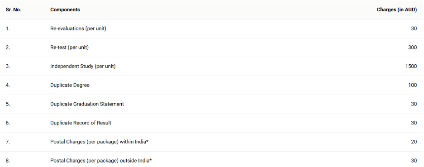Select the 300 charge for Re-test
Image resolution: width=424 pixels, height=167 pixels.
point(412,48)
